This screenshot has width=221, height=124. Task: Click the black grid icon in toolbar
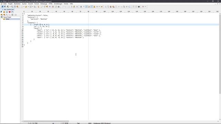coord(139,7)
